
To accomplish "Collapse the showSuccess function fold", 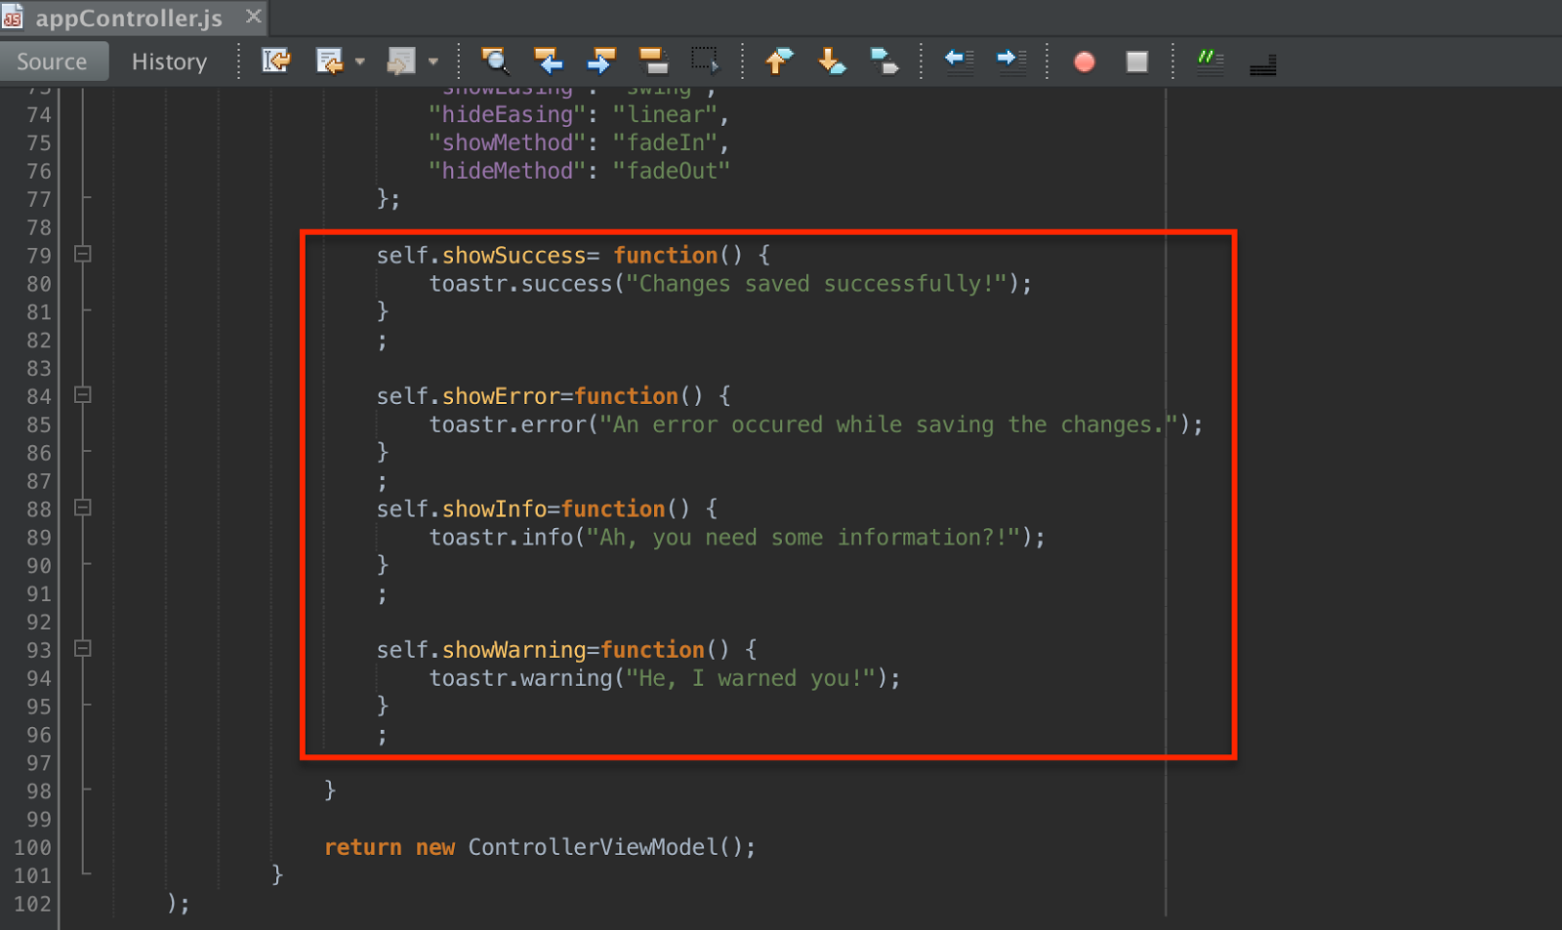I will (x=82, y=254).
